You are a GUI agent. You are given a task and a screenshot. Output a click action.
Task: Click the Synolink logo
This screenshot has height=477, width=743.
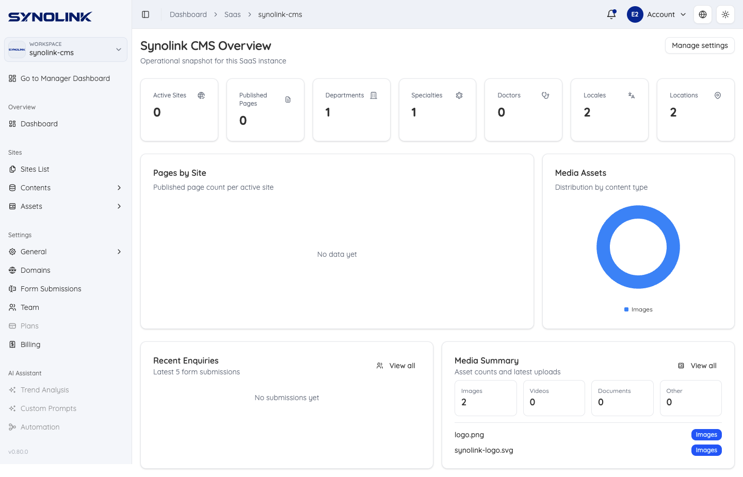(50, 17)
